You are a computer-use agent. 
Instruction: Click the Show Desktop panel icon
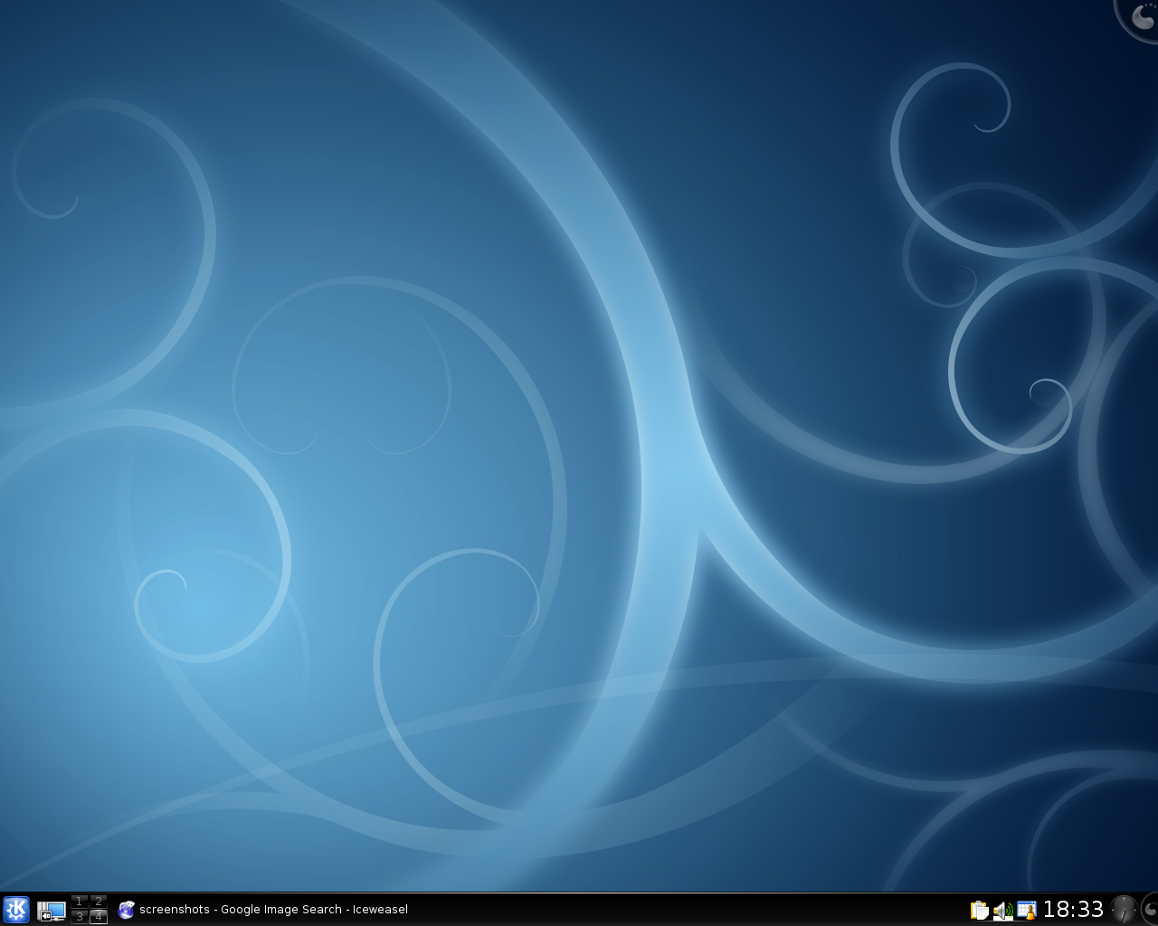[52, 911]
